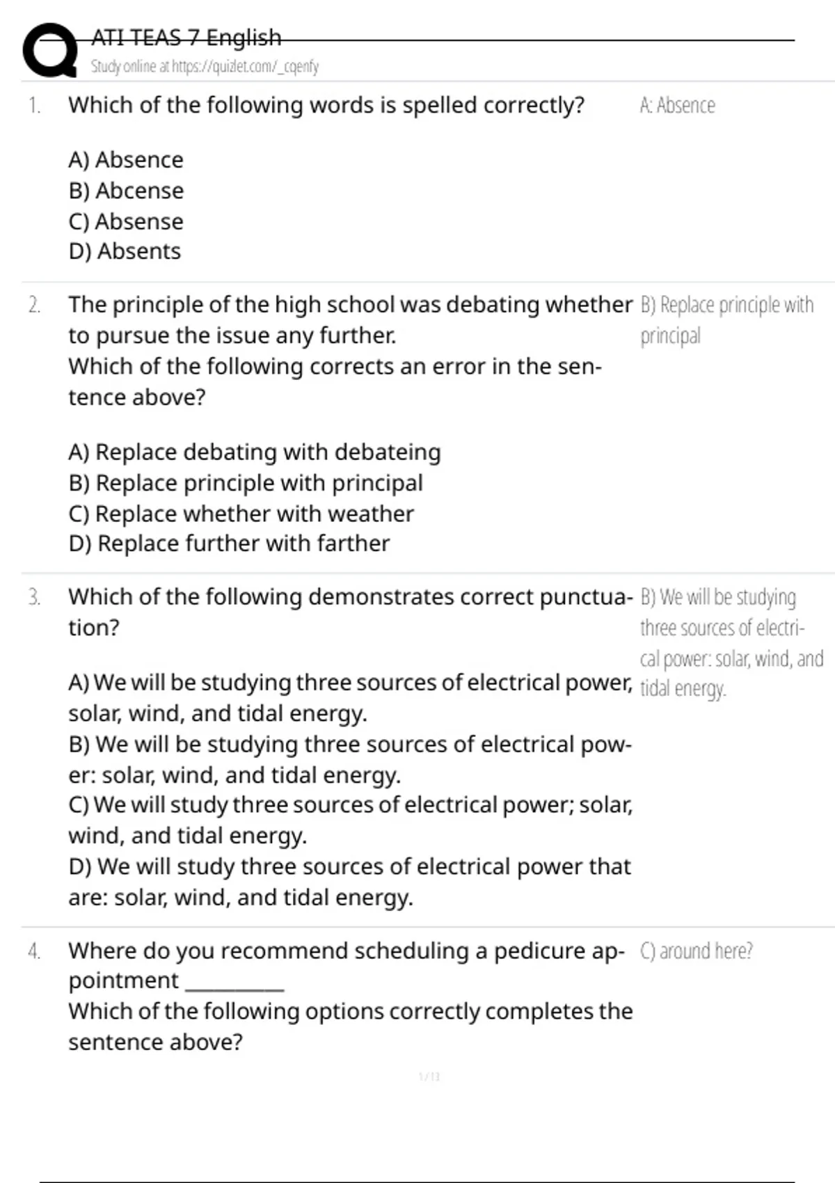
Task: Open the quizlet.com study link
Action: 205,67
